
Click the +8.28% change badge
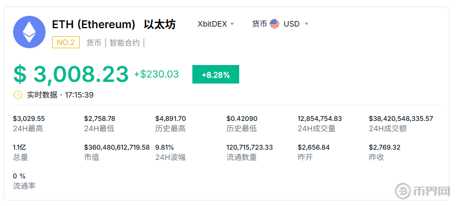pyautogui.click(x=216, y=74)
